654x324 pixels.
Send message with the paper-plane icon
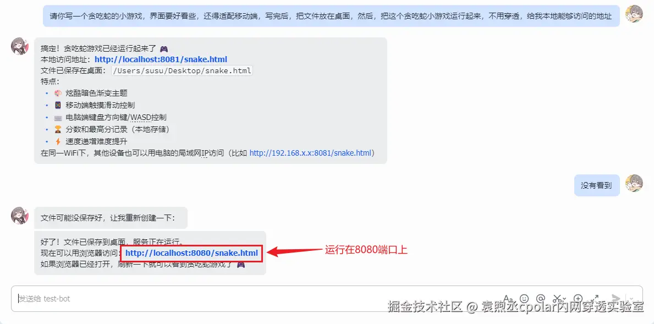pyautogui.click(x=615, y=299)
